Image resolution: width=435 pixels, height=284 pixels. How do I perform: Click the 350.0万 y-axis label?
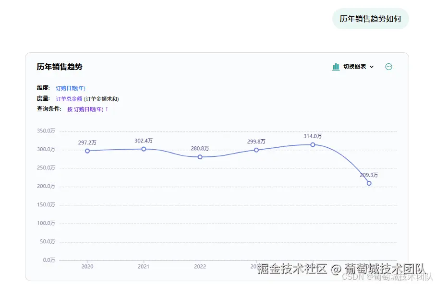pyautogui.click(x=46, y=131)
